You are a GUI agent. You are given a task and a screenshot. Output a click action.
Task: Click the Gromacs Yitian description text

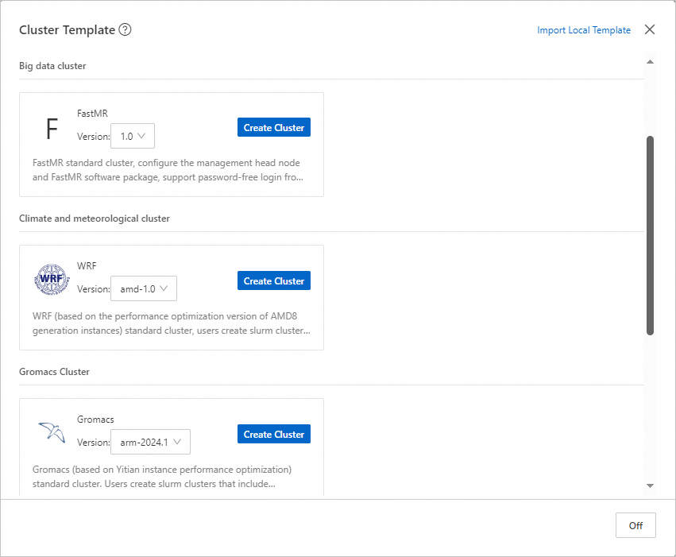click(162, 477)
